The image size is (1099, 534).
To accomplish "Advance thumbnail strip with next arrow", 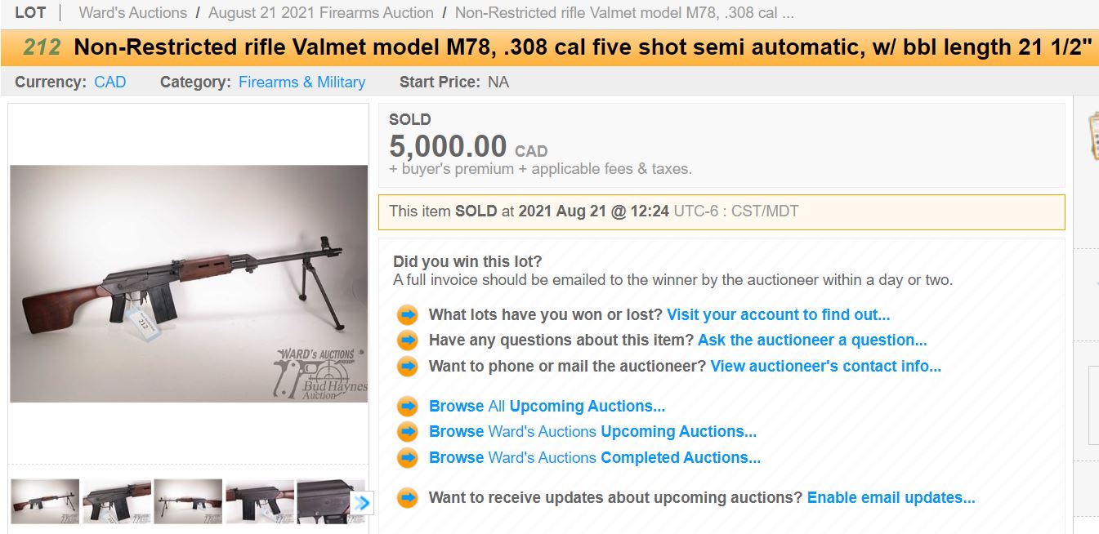I will (x=364, y=502).
